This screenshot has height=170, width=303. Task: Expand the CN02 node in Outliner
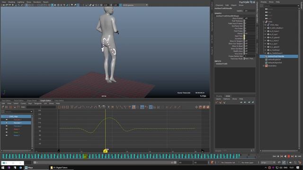[264, 22]
